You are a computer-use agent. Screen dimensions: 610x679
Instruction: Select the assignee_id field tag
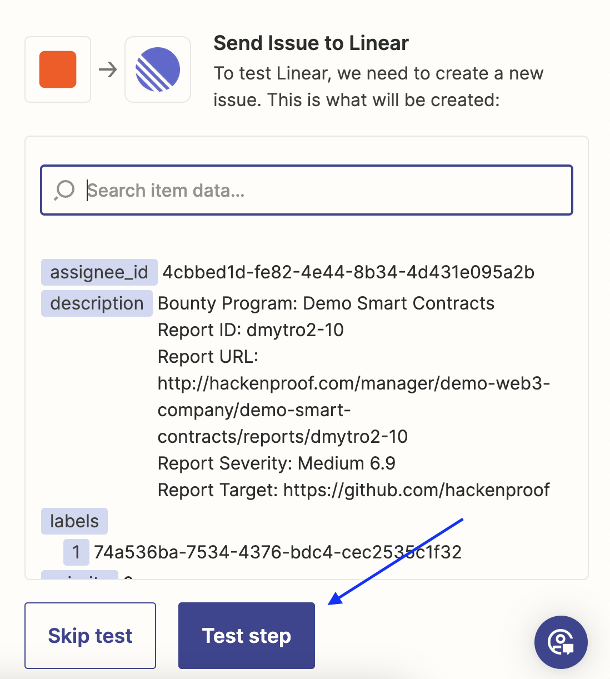click(x=99, y=272)
